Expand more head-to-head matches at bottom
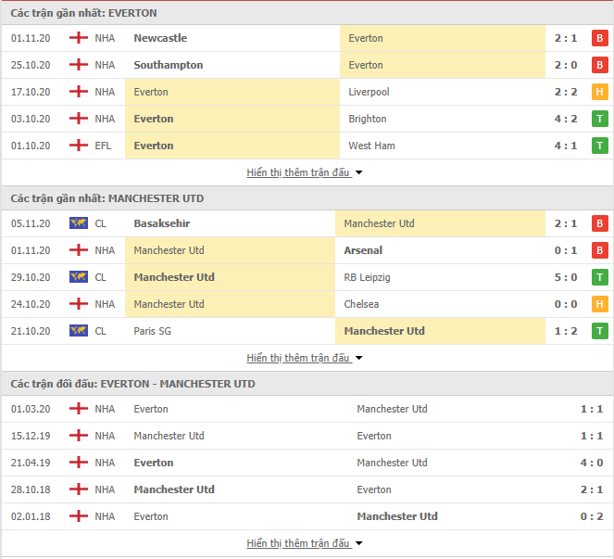The width and height of the screenshot is (614, 559). pos(304,543)
